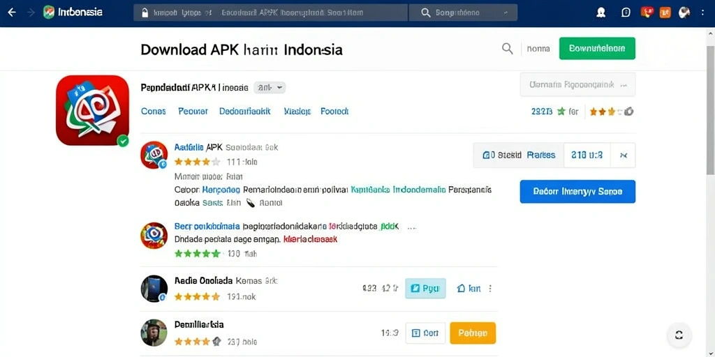Click the 210 counter button

[x=587, y=155]
